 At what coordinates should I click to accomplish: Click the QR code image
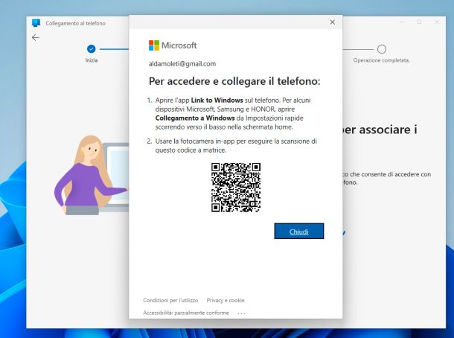pyautogui.click(x=236, y=188)
